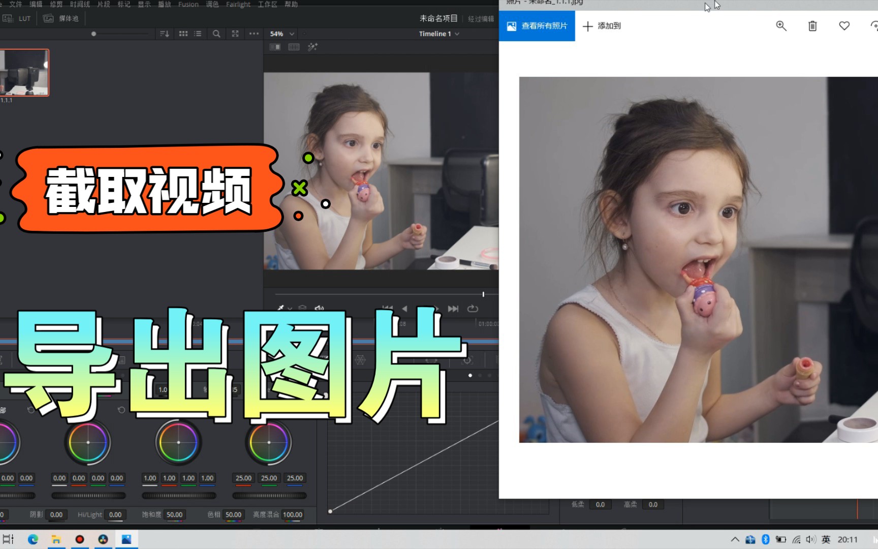This screenshot has height=549, width=878.
Task: Select the 1.1.1 clip thumbnail in the media pool
Action: pyautogui.click(x=24, y=72)
